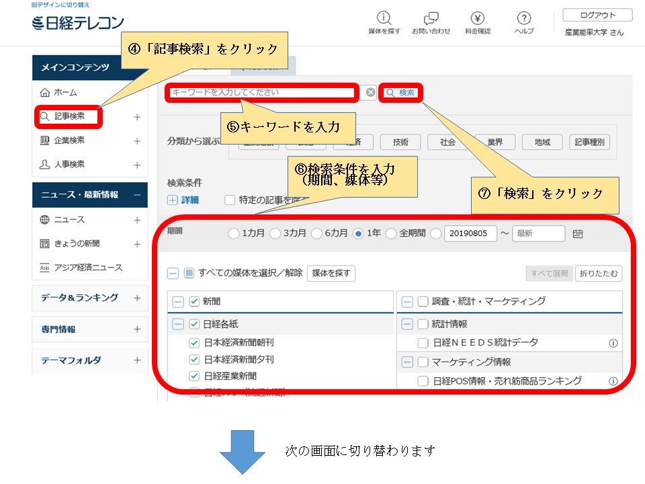
Task: Collapse the ニュース・最新情報 section
Action: click(137, 195)
